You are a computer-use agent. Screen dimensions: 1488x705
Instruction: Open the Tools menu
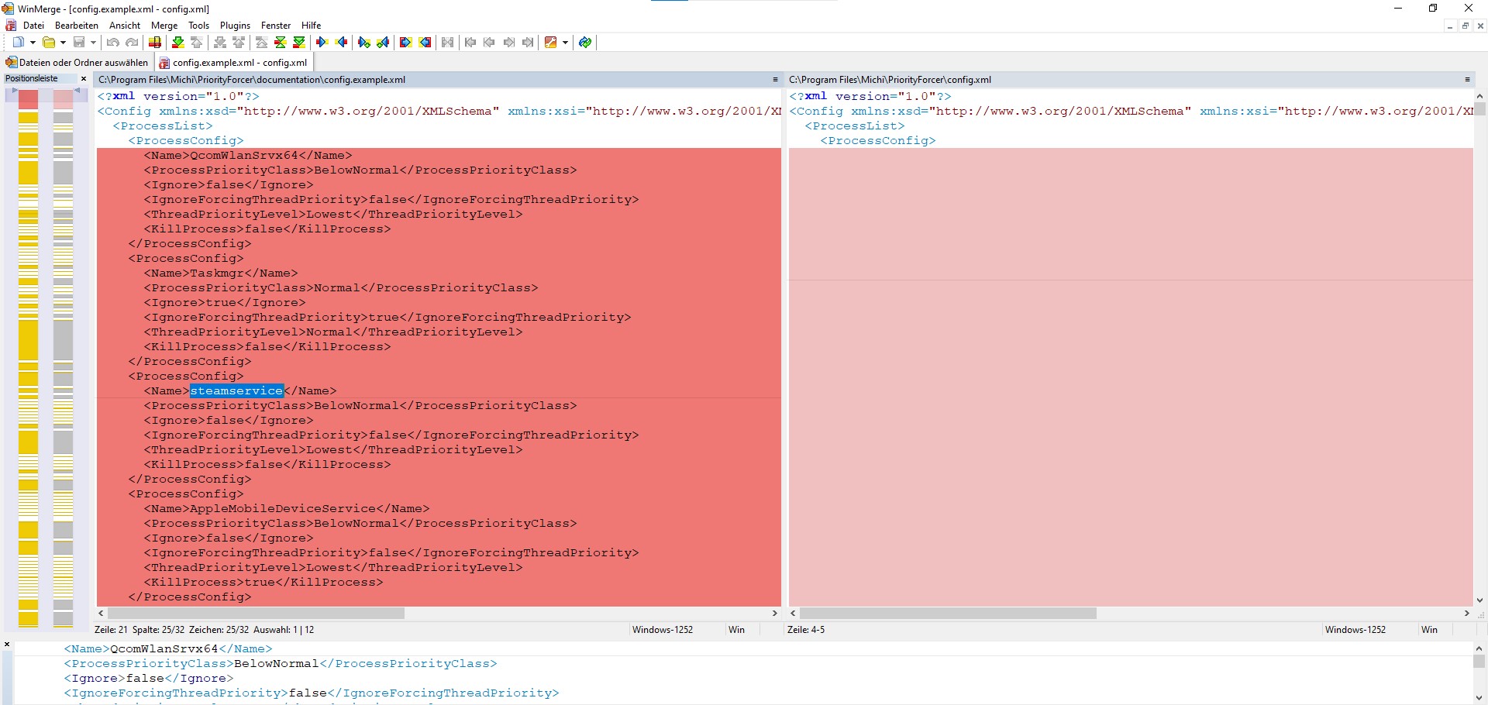199,26
